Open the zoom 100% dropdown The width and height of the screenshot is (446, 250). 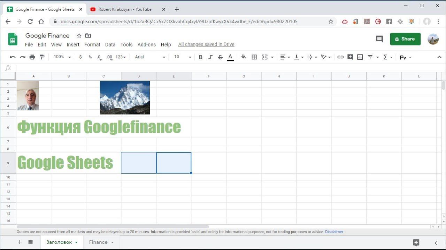point(62,57)
